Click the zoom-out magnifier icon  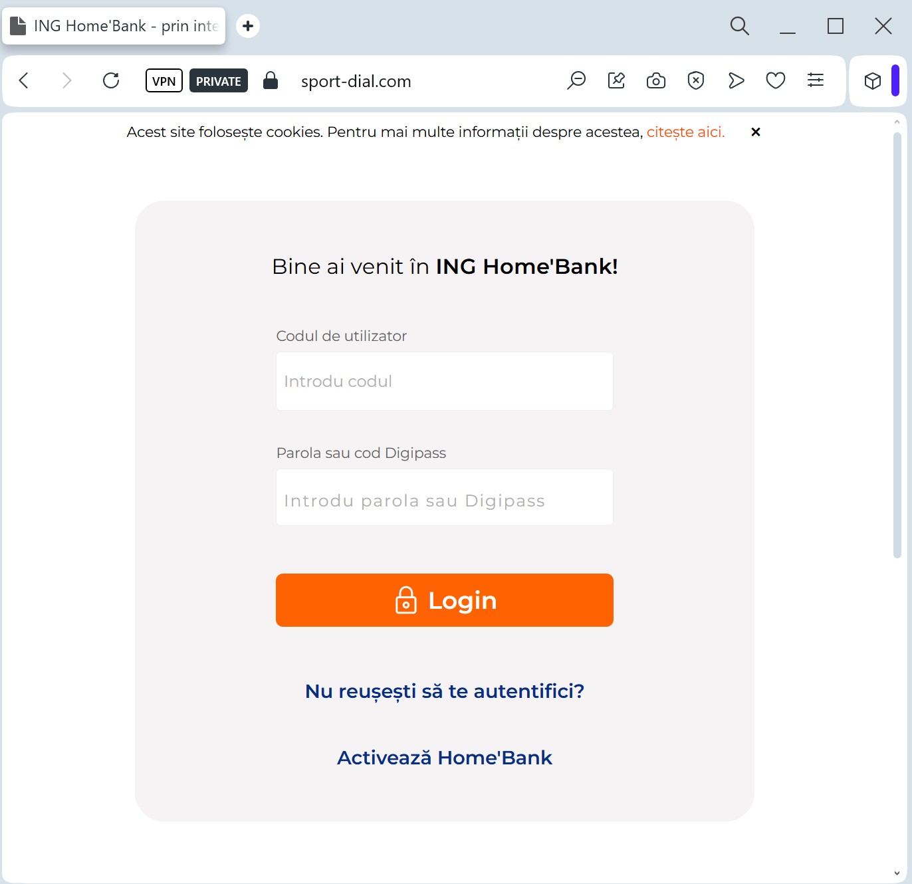pyautogui.click(x=576, y=81)
